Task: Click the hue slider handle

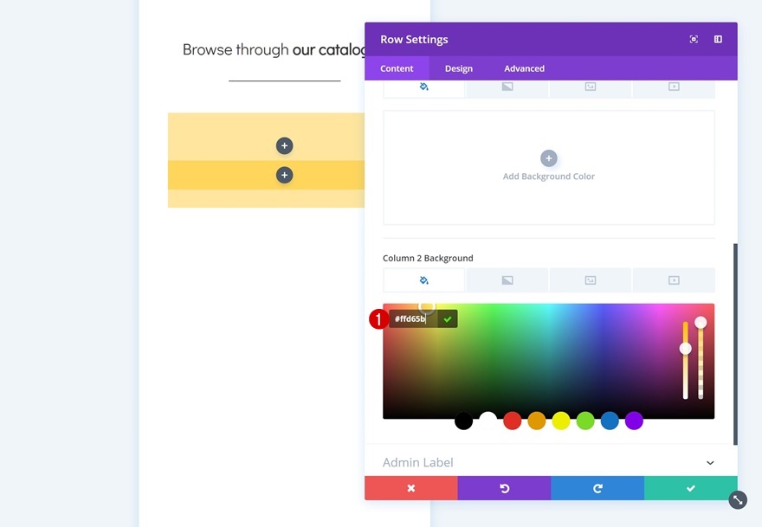Action: (x=685, y=348)
